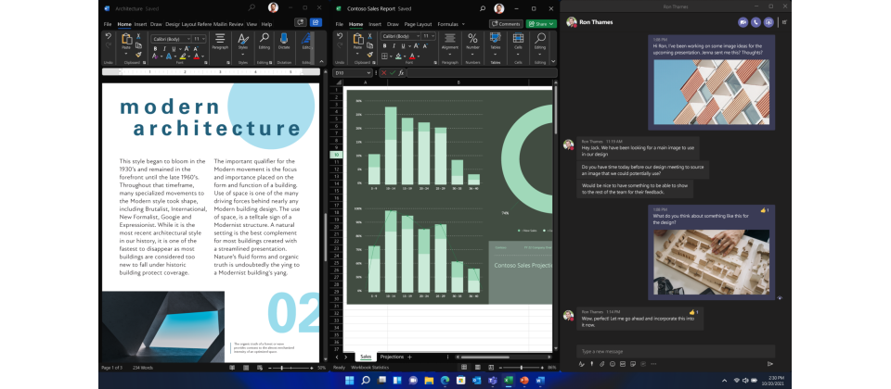Image resolution: width=891 pixels, height=389 pixels.
Task: Click the Comments button in Excel
Action: coord(506,24)
